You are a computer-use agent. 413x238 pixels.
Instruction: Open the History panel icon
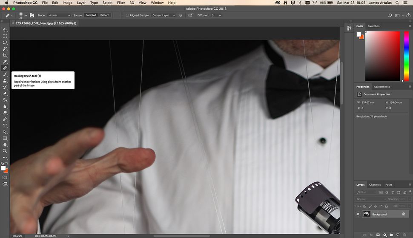pyautogui.click(x=349, y=28)
